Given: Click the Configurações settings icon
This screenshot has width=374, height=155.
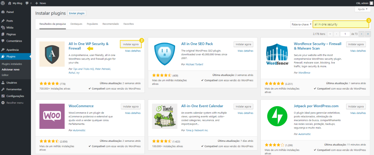Looking at the screenshot, I should pyautogui.click(x=3, y=96).
